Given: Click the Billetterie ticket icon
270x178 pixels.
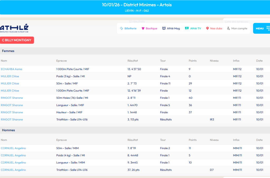Looking at the screenshot, I should pos(121,28).
